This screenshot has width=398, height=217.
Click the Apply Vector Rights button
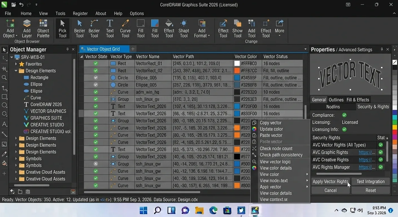click(330, 182)
